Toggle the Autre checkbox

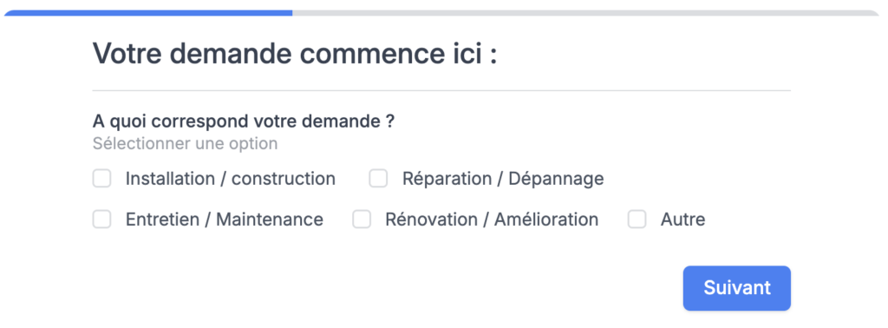(x=637, y=220)
